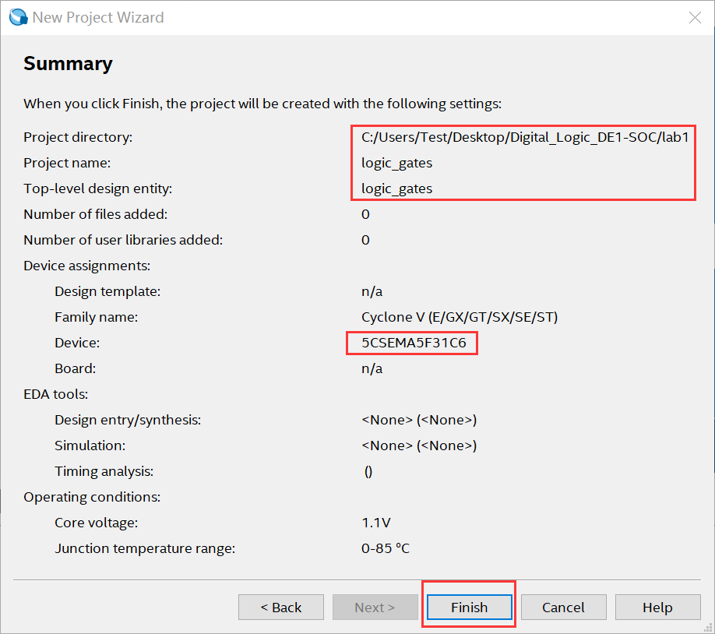Screen dimensions: 715x634
Task: Click the Project directory label
Action: (78, 137)
